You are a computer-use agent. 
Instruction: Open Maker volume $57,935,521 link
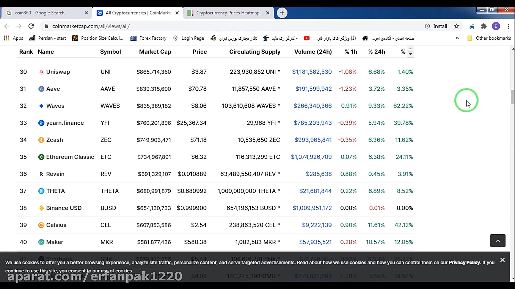[x=315, y=242]
